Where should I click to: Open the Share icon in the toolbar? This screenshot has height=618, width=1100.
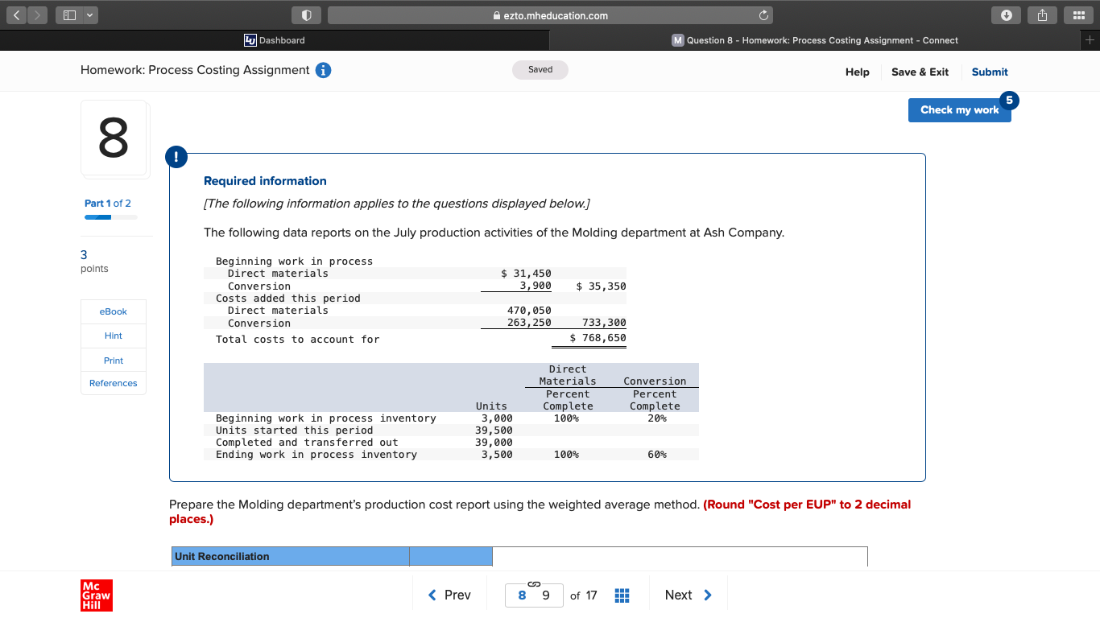[x=1042, y=14]
